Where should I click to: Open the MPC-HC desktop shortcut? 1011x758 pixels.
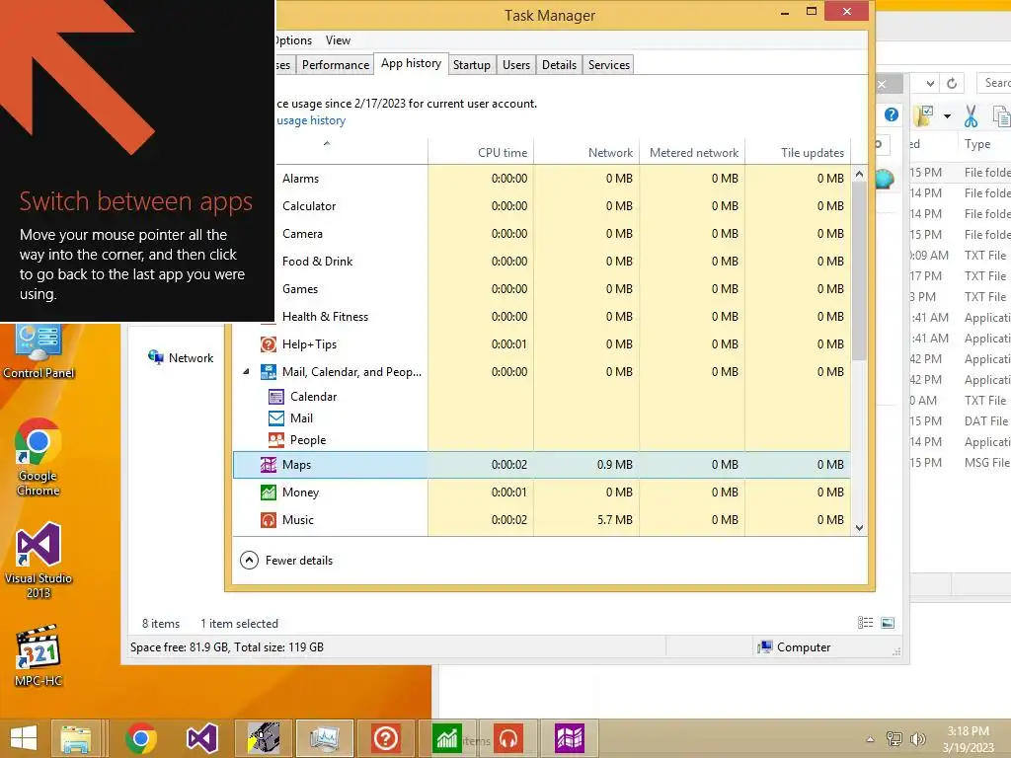(39, 655)
